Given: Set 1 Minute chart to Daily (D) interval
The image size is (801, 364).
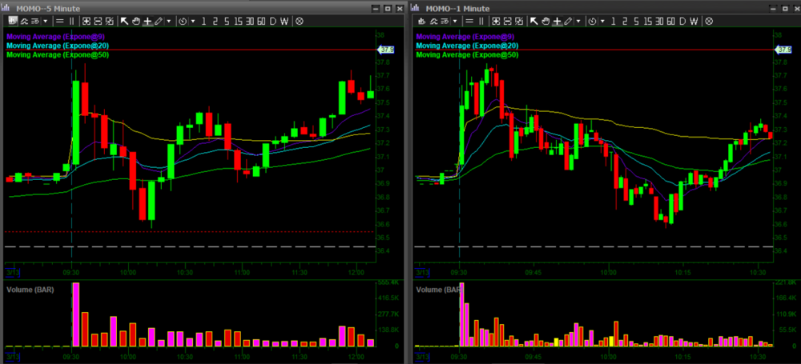Looking at the screenshot, I should [x=682, y=21].
